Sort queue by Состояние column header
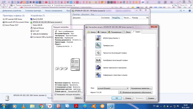Image resolution: width=193 pixels, height=109 pixels. [105, 18]
